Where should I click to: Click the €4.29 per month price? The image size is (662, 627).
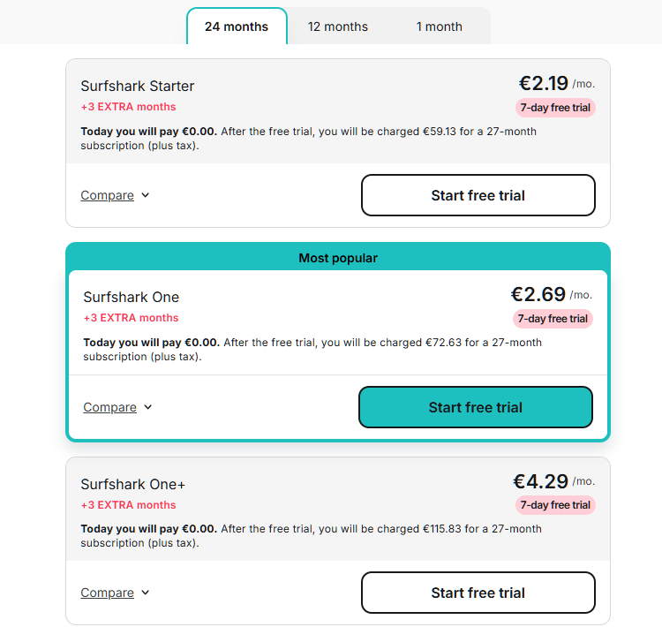point(540,481)
